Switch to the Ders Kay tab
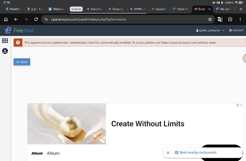 pos(95,9)
